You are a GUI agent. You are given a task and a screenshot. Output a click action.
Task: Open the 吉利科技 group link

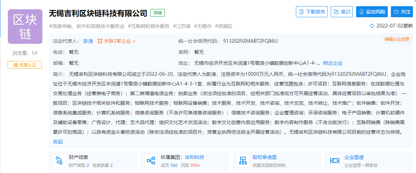click(x=194, y=157)
